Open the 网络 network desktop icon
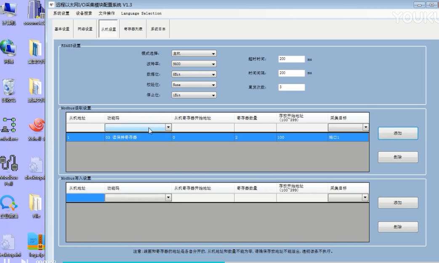This screenshot has width=439, height=263. click(9, 50)
